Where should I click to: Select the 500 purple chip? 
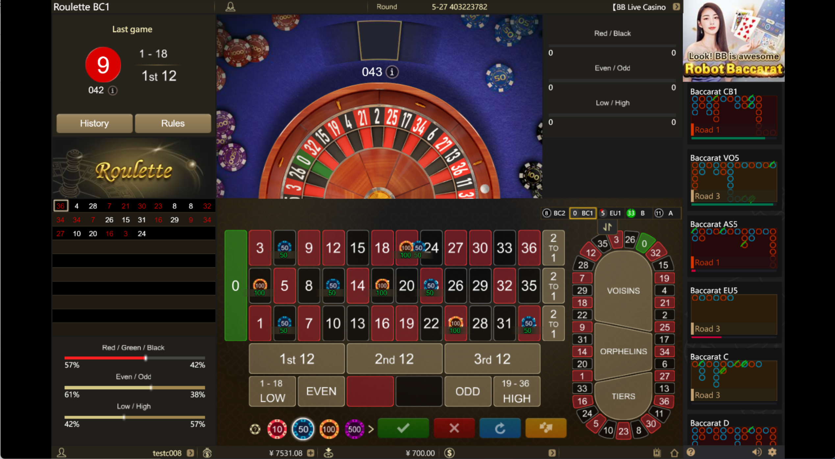(354, 429)
